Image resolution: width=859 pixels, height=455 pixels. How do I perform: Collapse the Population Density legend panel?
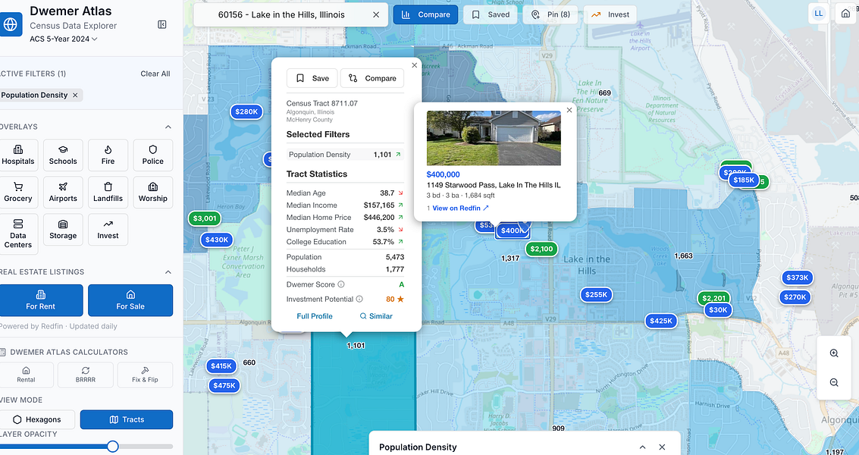tap(643, 447)
